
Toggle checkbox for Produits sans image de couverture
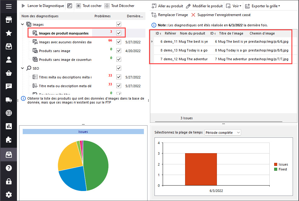pos(119,59)
